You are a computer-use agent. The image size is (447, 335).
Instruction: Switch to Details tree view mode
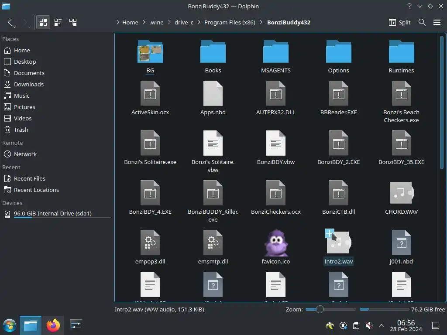tap(73, 22)
